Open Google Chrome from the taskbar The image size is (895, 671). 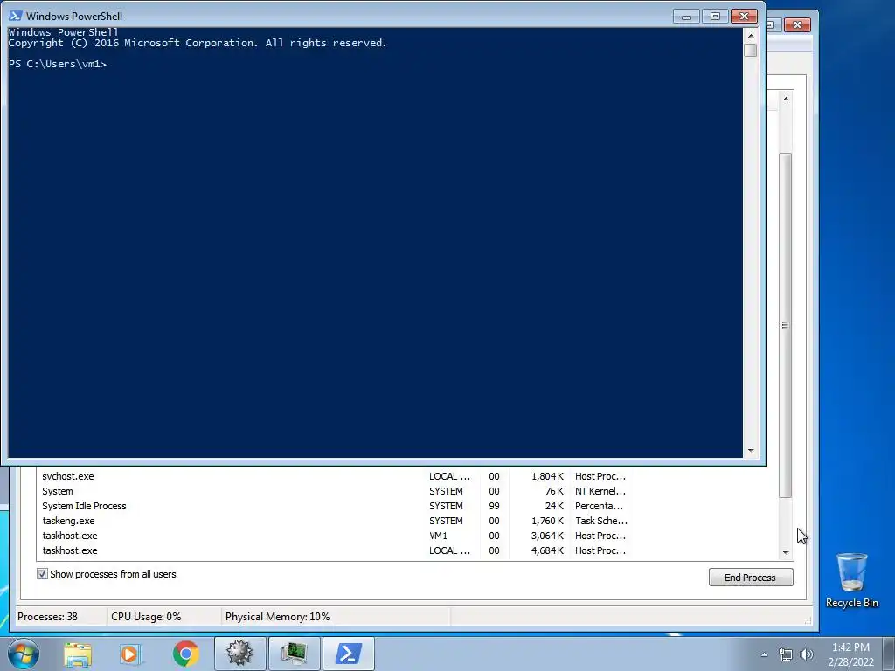pyautogui.click(x=185, y=654)
